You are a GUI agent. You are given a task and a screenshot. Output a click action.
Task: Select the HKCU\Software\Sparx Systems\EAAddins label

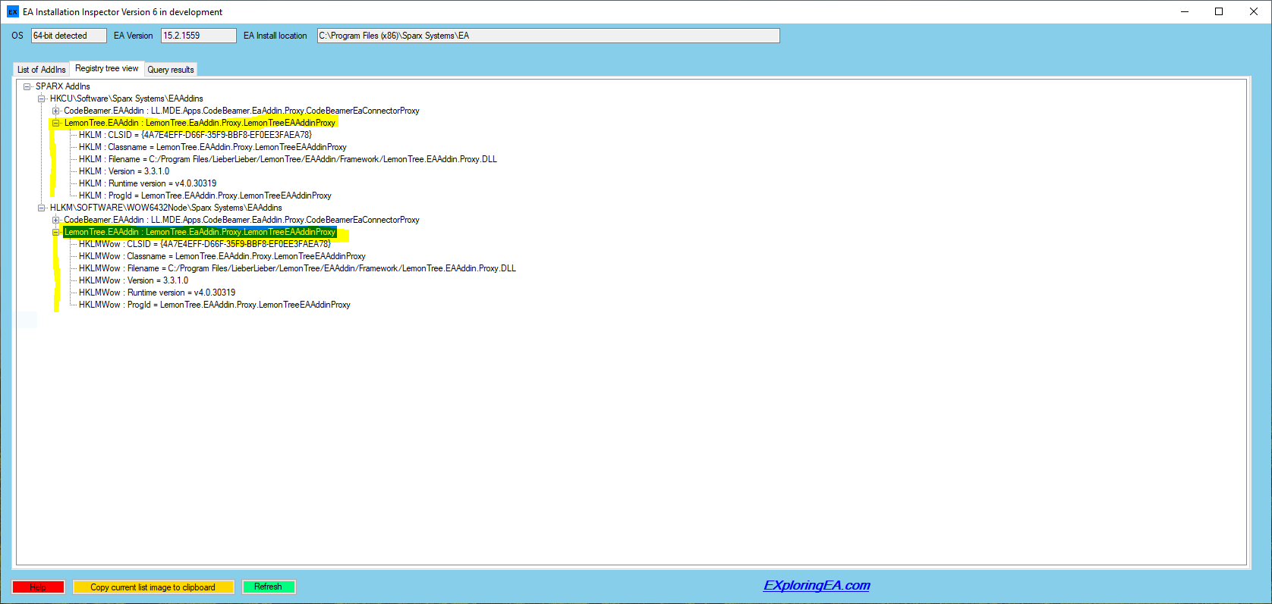pos(127,99)
